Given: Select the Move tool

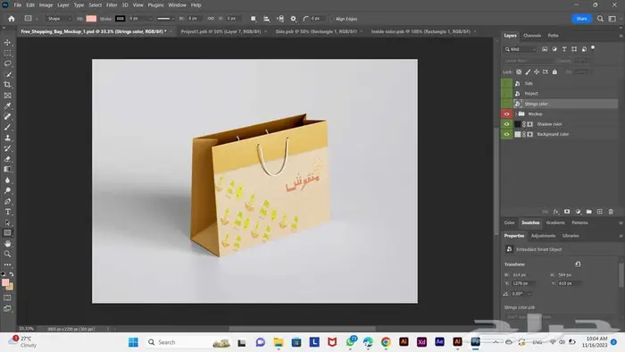Looking at the screenshot, I should point(7,42).
